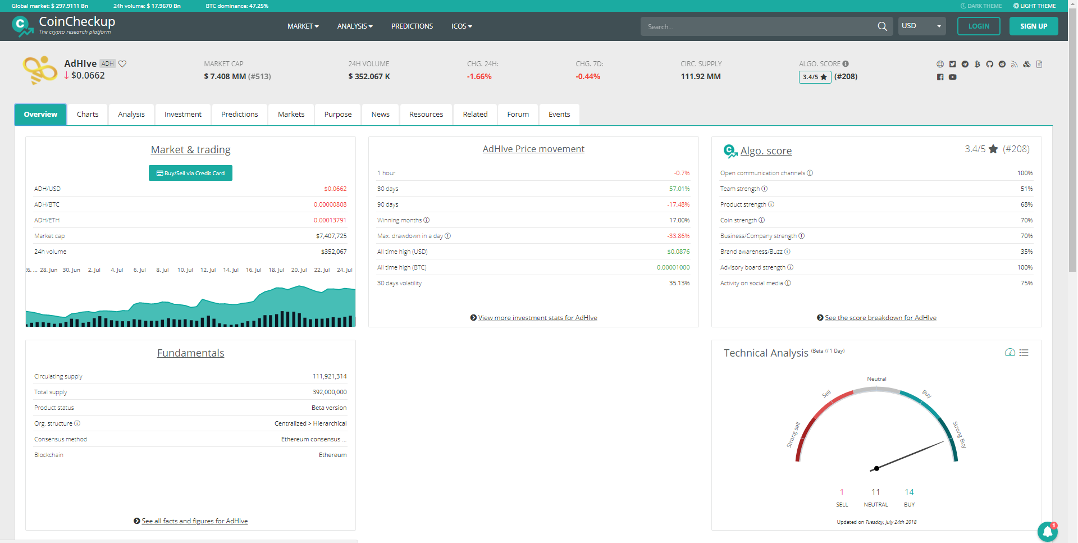Open the Facebook page icon

(x=940, y=77)
